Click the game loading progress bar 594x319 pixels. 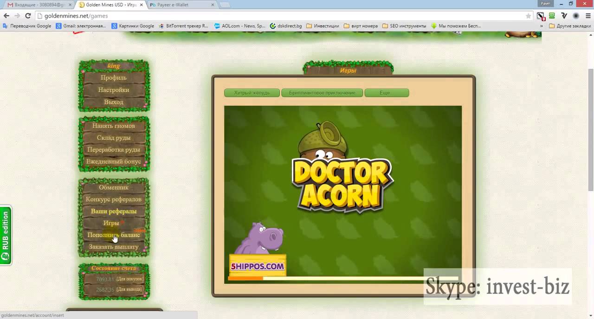pyautogui.click(x=342, y=278)
